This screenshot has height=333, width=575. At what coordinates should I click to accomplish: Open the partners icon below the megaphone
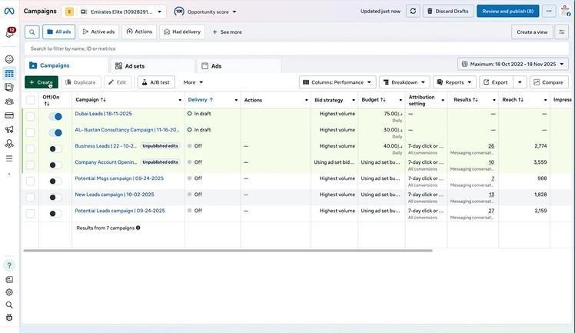pos(9,144)
